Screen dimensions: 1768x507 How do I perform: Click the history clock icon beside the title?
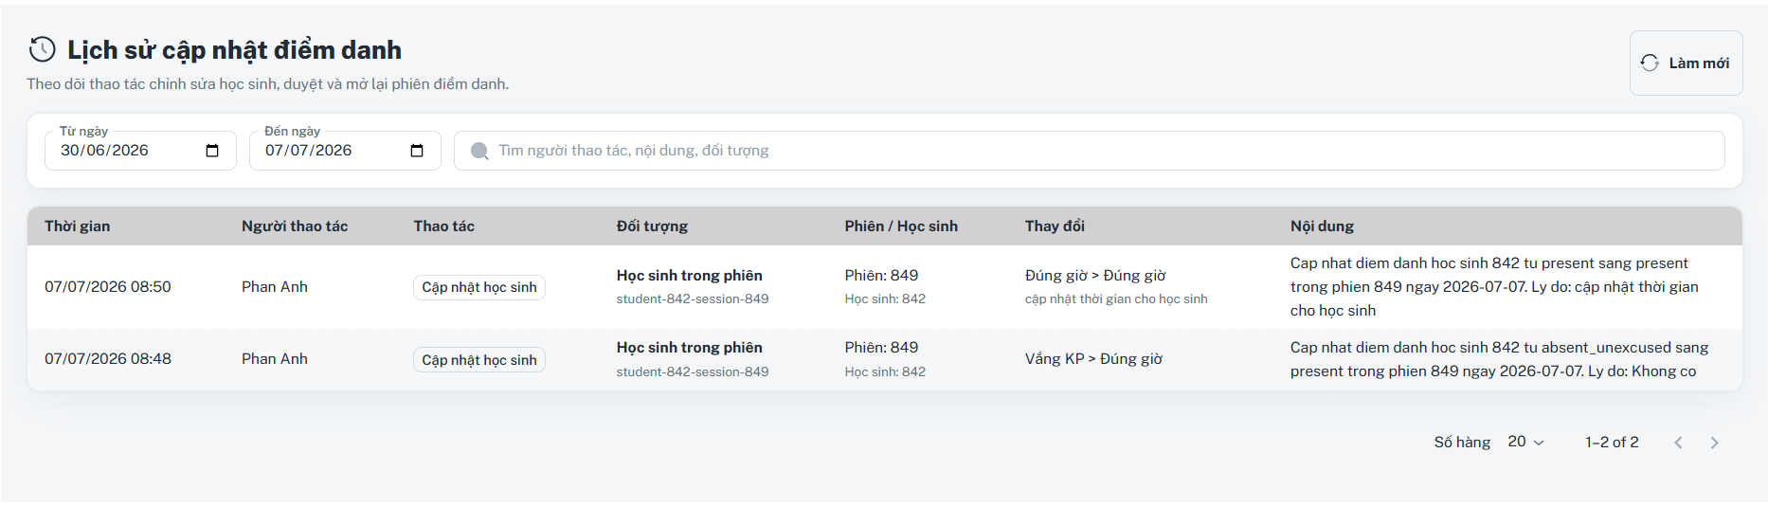pyautogui.click(x=43, y=49)
